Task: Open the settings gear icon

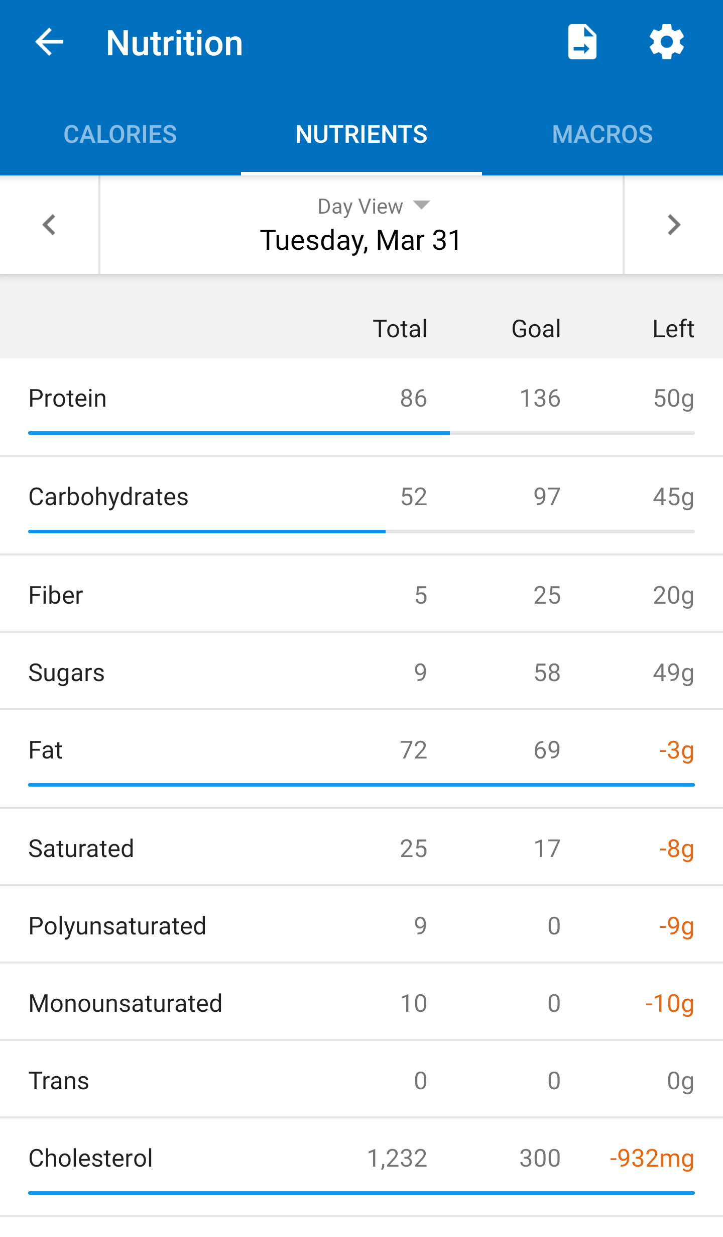Action: [x=666, y=42]
